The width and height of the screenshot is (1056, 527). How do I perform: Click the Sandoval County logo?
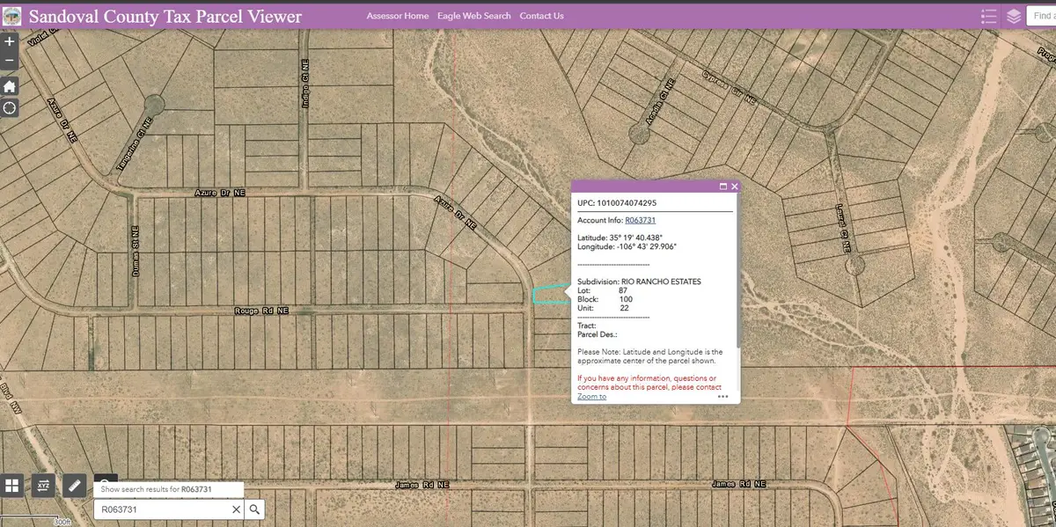[x=12, y=16]
